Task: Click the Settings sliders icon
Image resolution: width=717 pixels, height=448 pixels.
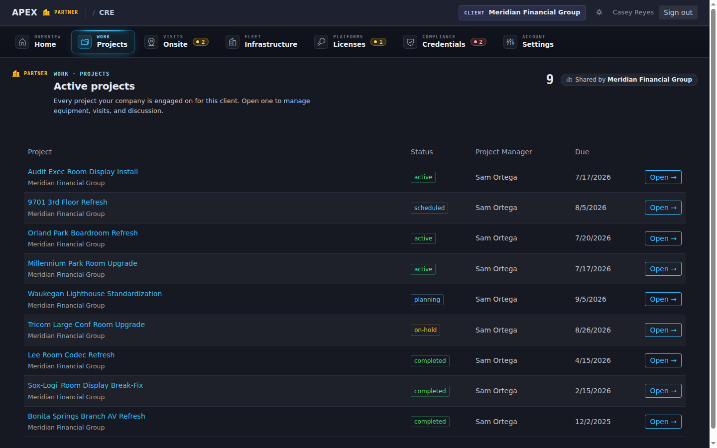Action: click(510, 42)
